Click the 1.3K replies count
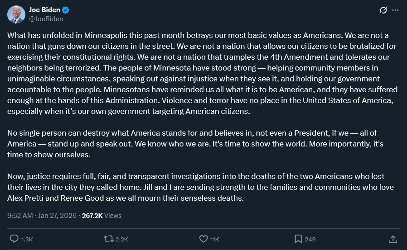The image size is (407, 250). pos(27,239)
